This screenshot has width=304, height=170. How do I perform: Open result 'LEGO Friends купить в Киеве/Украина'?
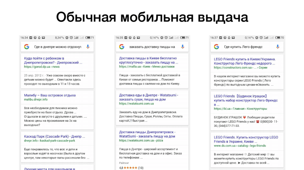(x=245, y=61)
